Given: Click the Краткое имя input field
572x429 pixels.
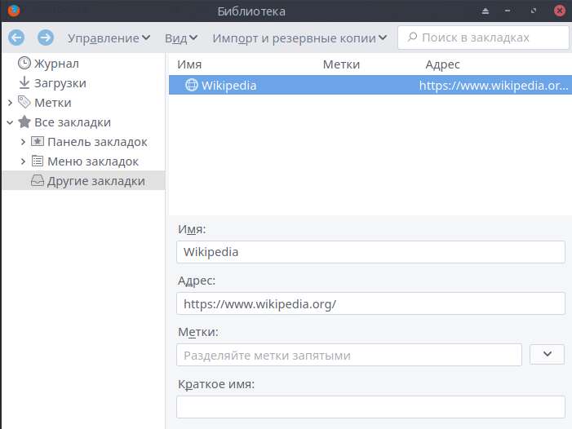Looking at the screenshot, I should (x=370, y=407).
